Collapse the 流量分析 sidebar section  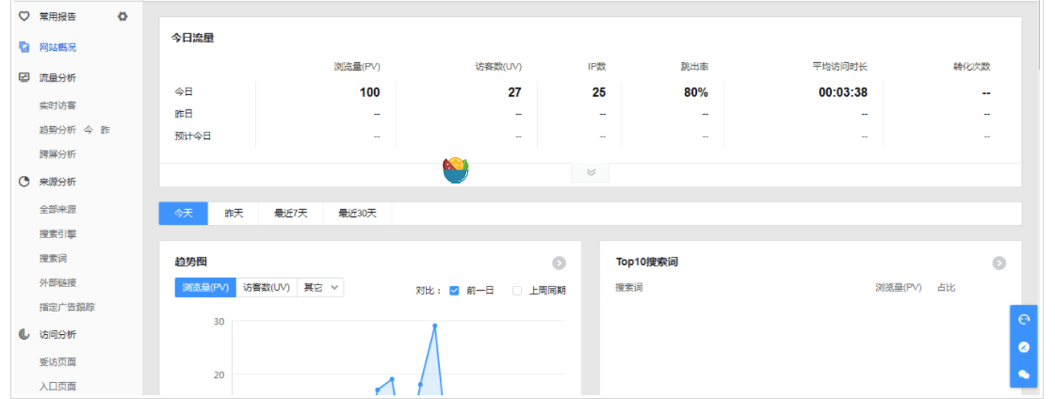click(57, 77)
